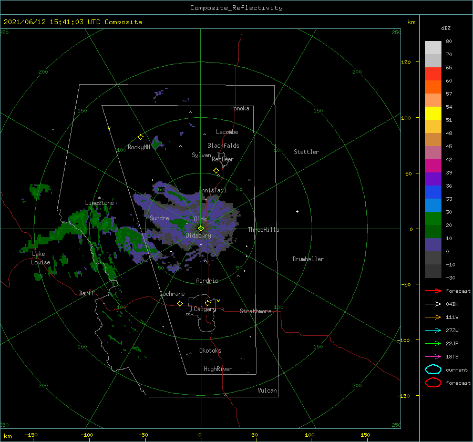The width and height of the screenshot is (473, 442).
Task: Click the Vulcan label
Action: click(268, 390)
